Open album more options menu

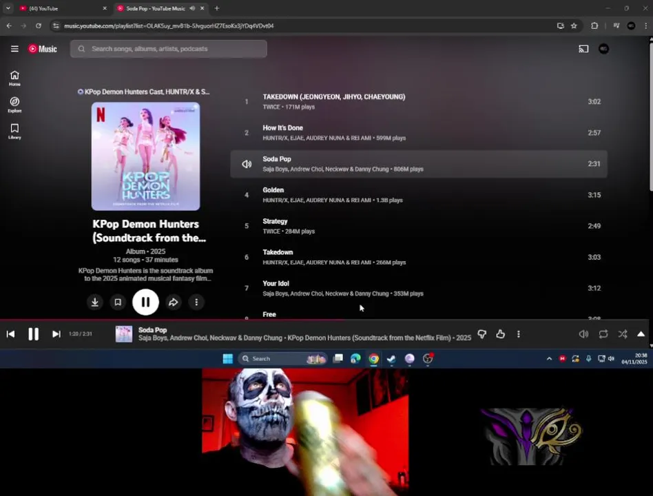click(196, 302)
